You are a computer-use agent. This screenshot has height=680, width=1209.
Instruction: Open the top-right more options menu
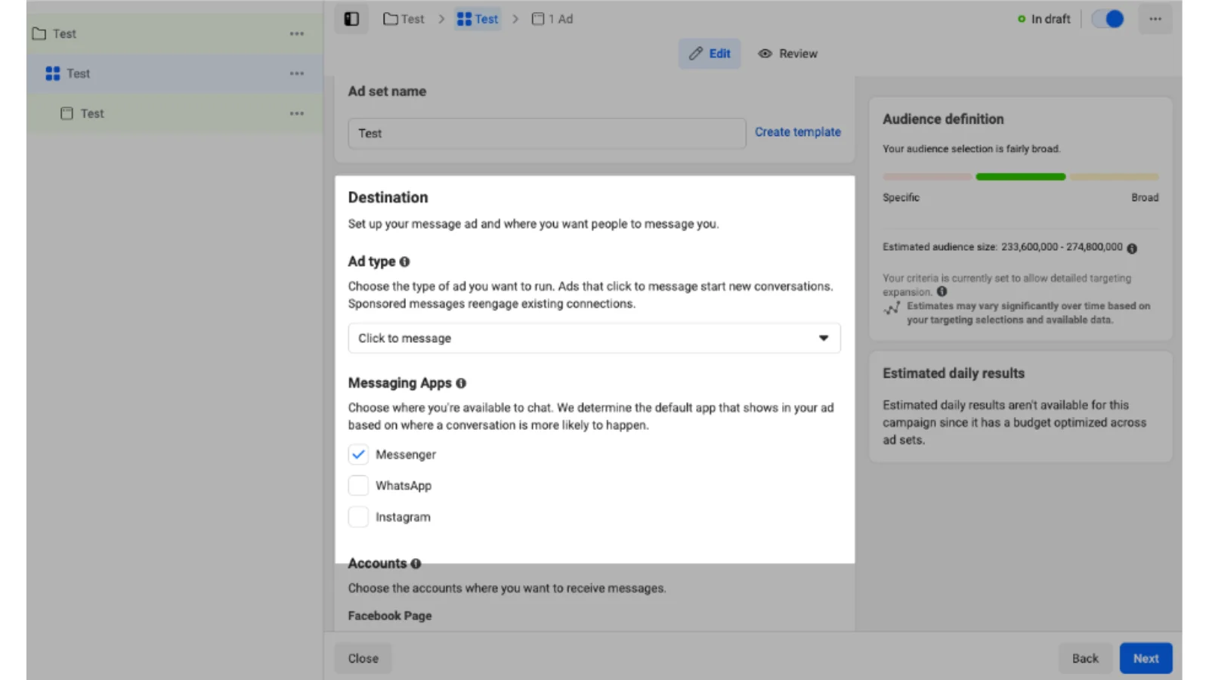tap(1155, 19)
